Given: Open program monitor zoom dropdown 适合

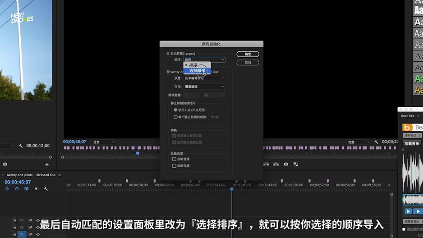Looking at the screenshot, I should [104, 142].
